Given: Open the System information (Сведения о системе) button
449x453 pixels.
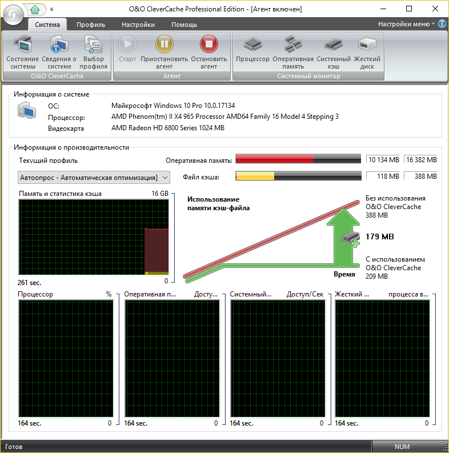Looking at the screenshot, I should click(59, 53).
